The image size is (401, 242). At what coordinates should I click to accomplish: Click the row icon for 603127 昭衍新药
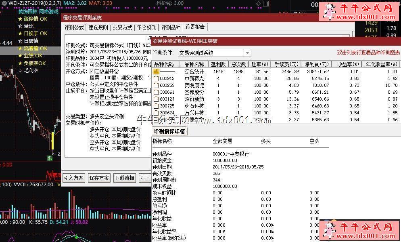pyautogui.click(x=156, y=99)
